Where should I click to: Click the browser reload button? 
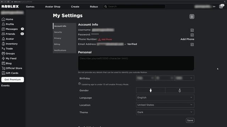point(8,2)
